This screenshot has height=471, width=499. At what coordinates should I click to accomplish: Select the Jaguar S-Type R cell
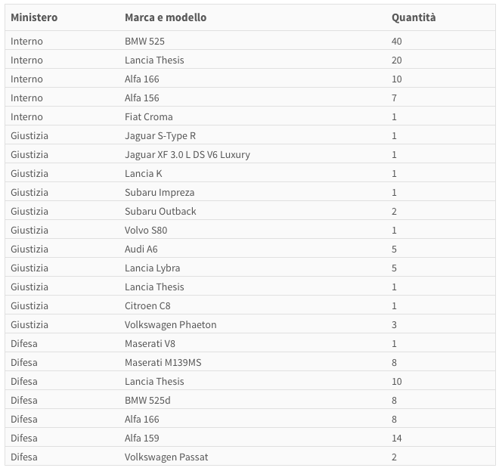[160, 135]
